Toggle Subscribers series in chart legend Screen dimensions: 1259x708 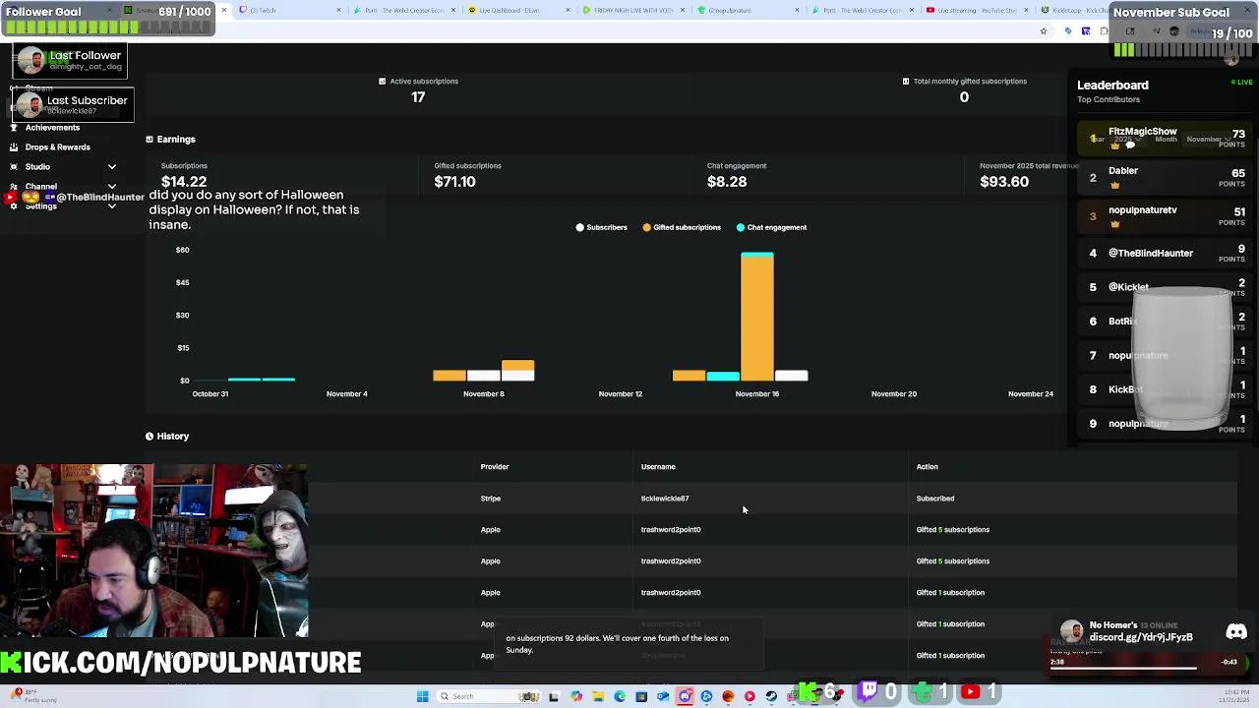tap(601, 228)
